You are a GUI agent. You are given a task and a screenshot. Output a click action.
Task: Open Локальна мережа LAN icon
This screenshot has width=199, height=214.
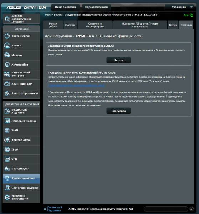point(7,121)
